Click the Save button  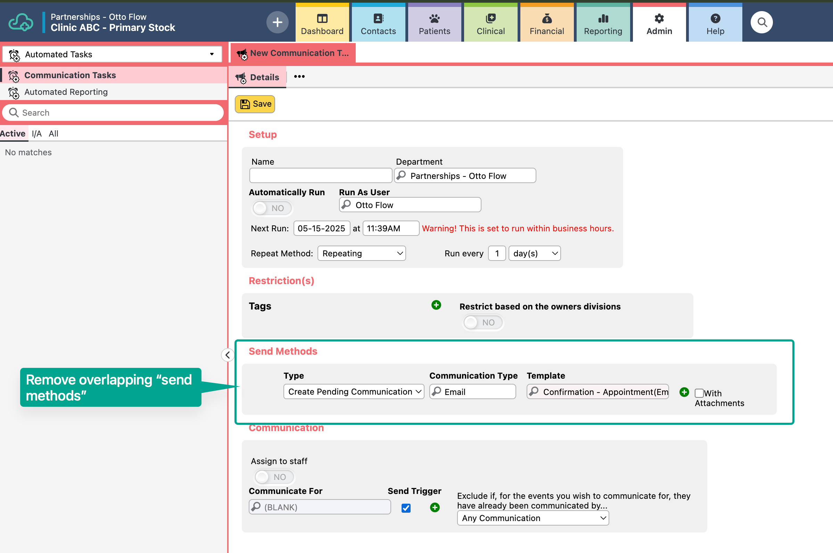pos(255,104)
